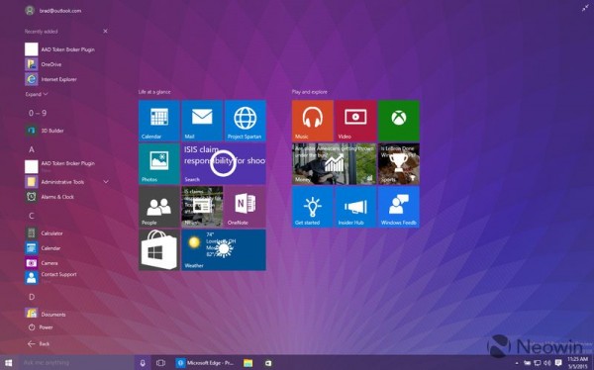Launch Internet Explorer from the app list
Screen dimensions: 594x370
tap(50, 79)
